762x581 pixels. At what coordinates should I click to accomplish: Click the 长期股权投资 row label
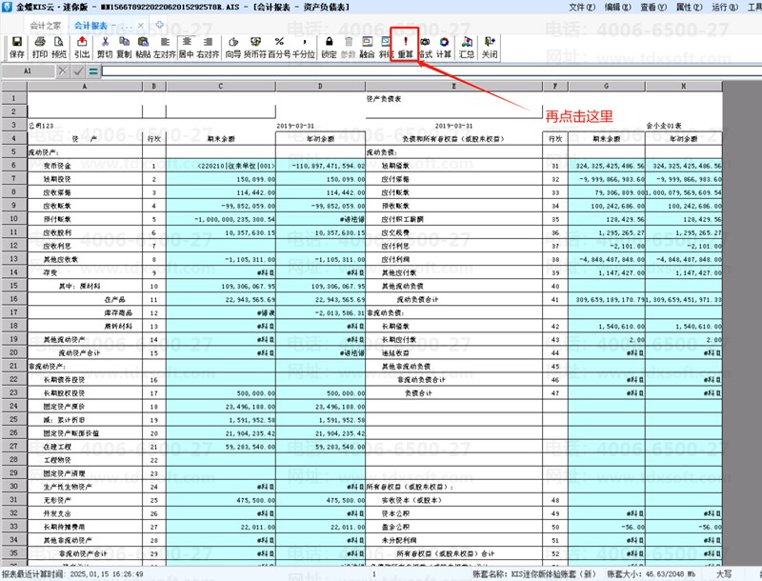[x=64, y=393]
